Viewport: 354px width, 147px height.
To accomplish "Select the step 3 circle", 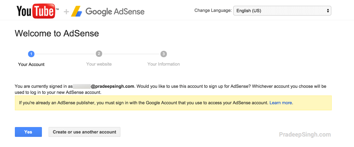I will (x=164, y=54).
